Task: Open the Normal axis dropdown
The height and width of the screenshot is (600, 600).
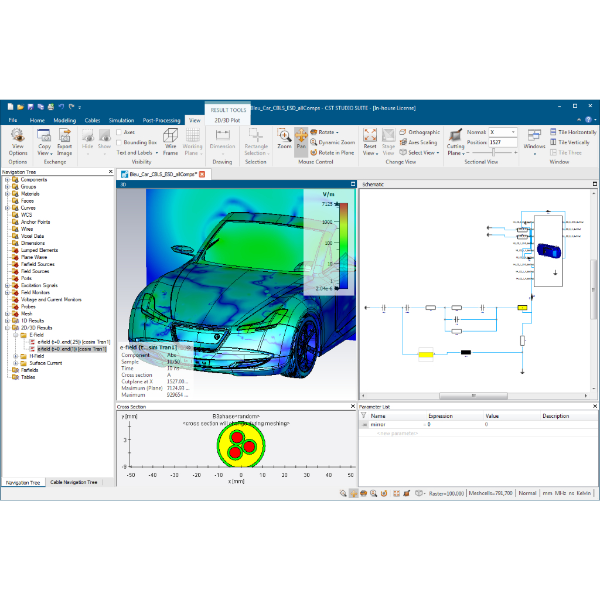Action: [513, 132]
